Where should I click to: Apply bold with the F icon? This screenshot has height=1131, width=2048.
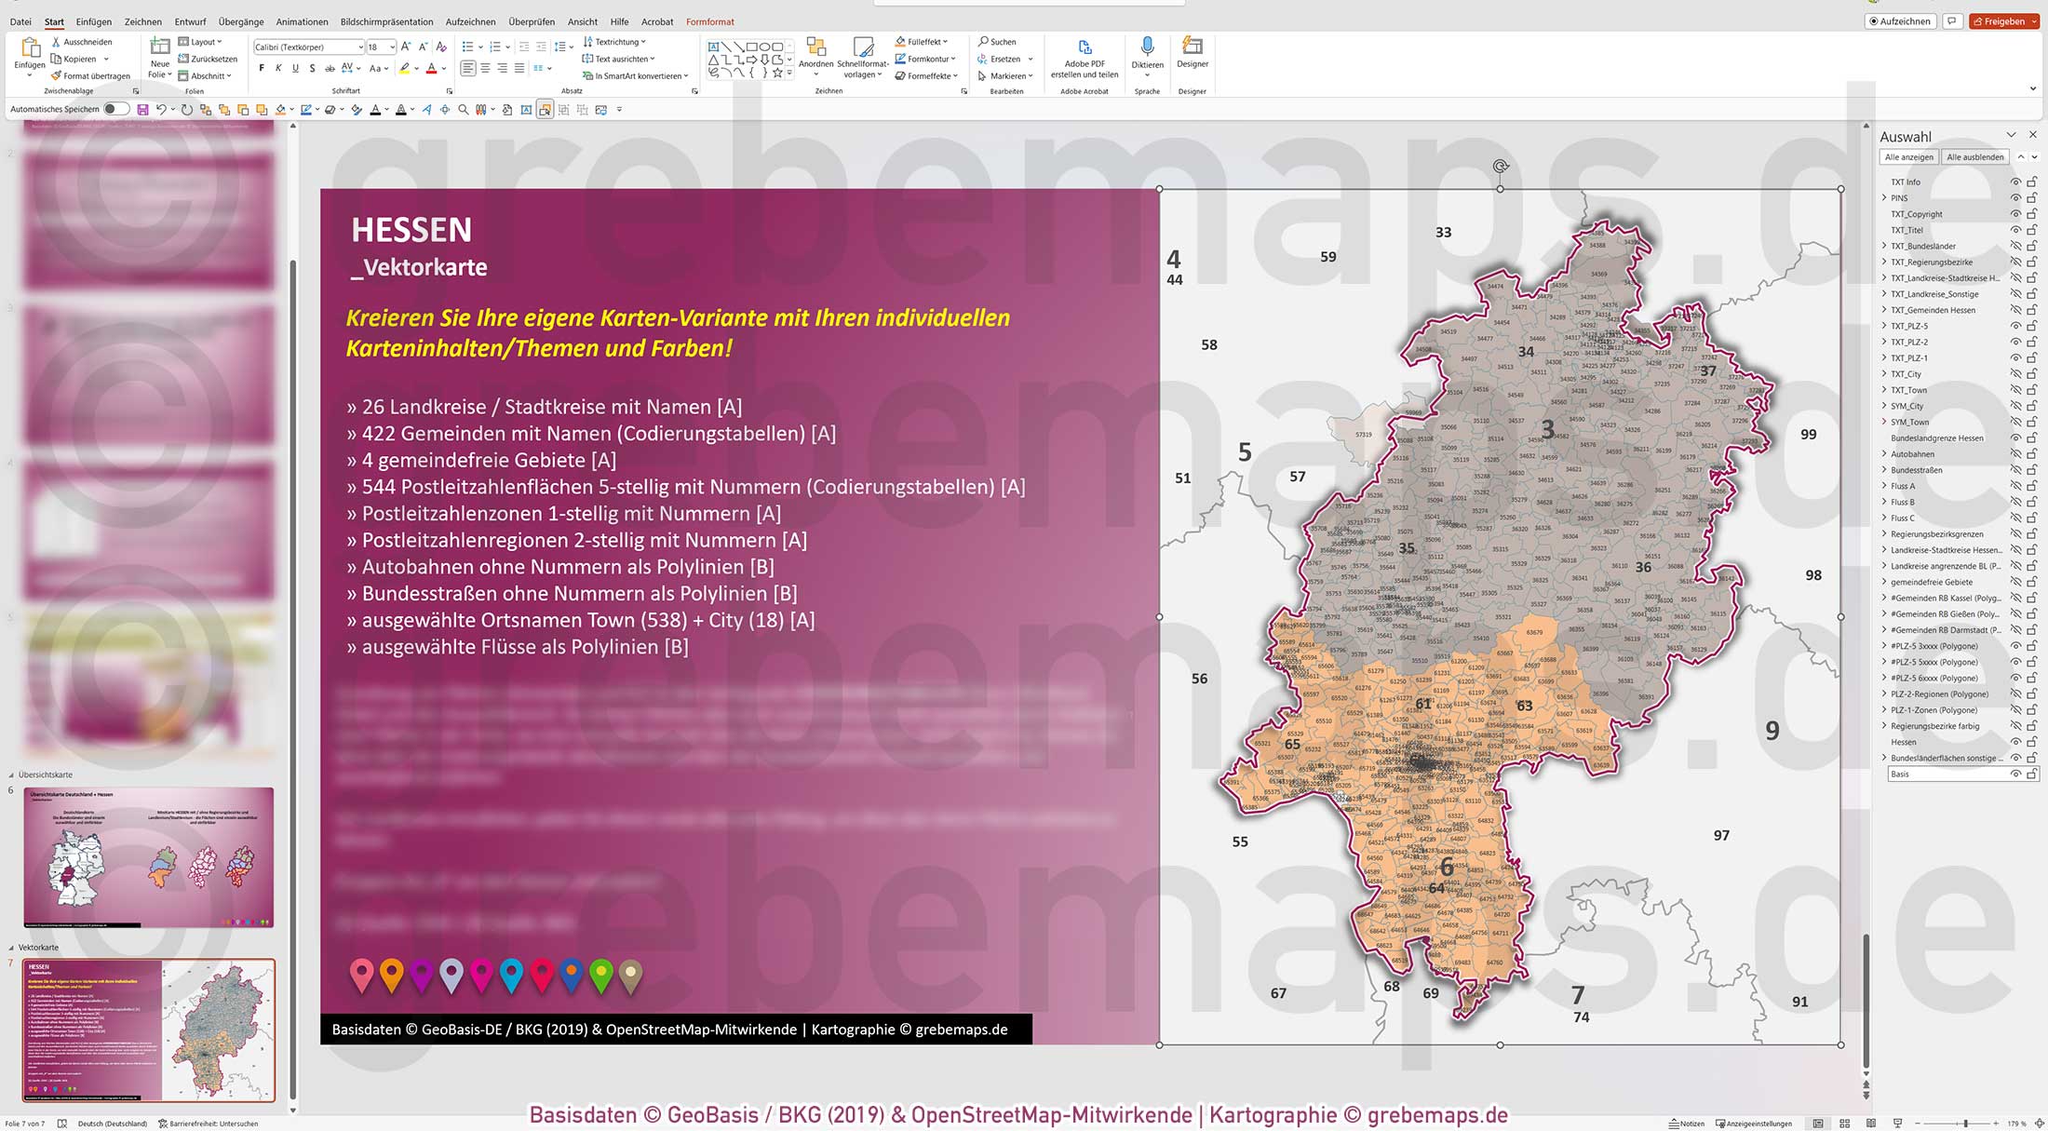263,67
